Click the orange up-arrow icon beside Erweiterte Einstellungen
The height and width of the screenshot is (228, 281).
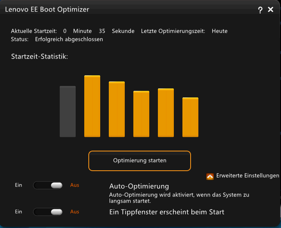coord(210,176)
